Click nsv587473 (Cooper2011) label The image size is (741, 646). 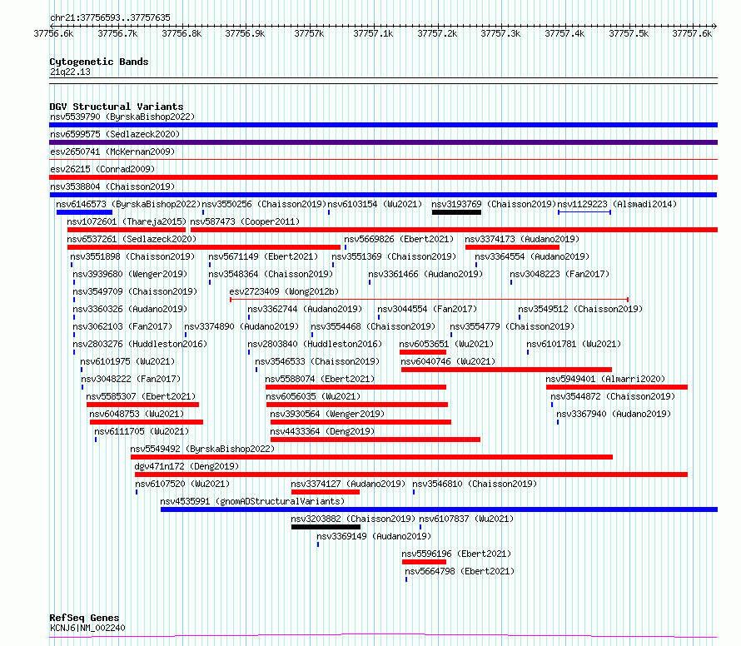pos(245,221)
